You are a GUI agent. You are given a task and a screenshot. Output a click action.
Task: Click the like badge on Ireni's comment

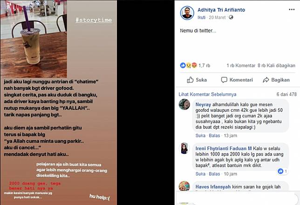tap(282, 171)
